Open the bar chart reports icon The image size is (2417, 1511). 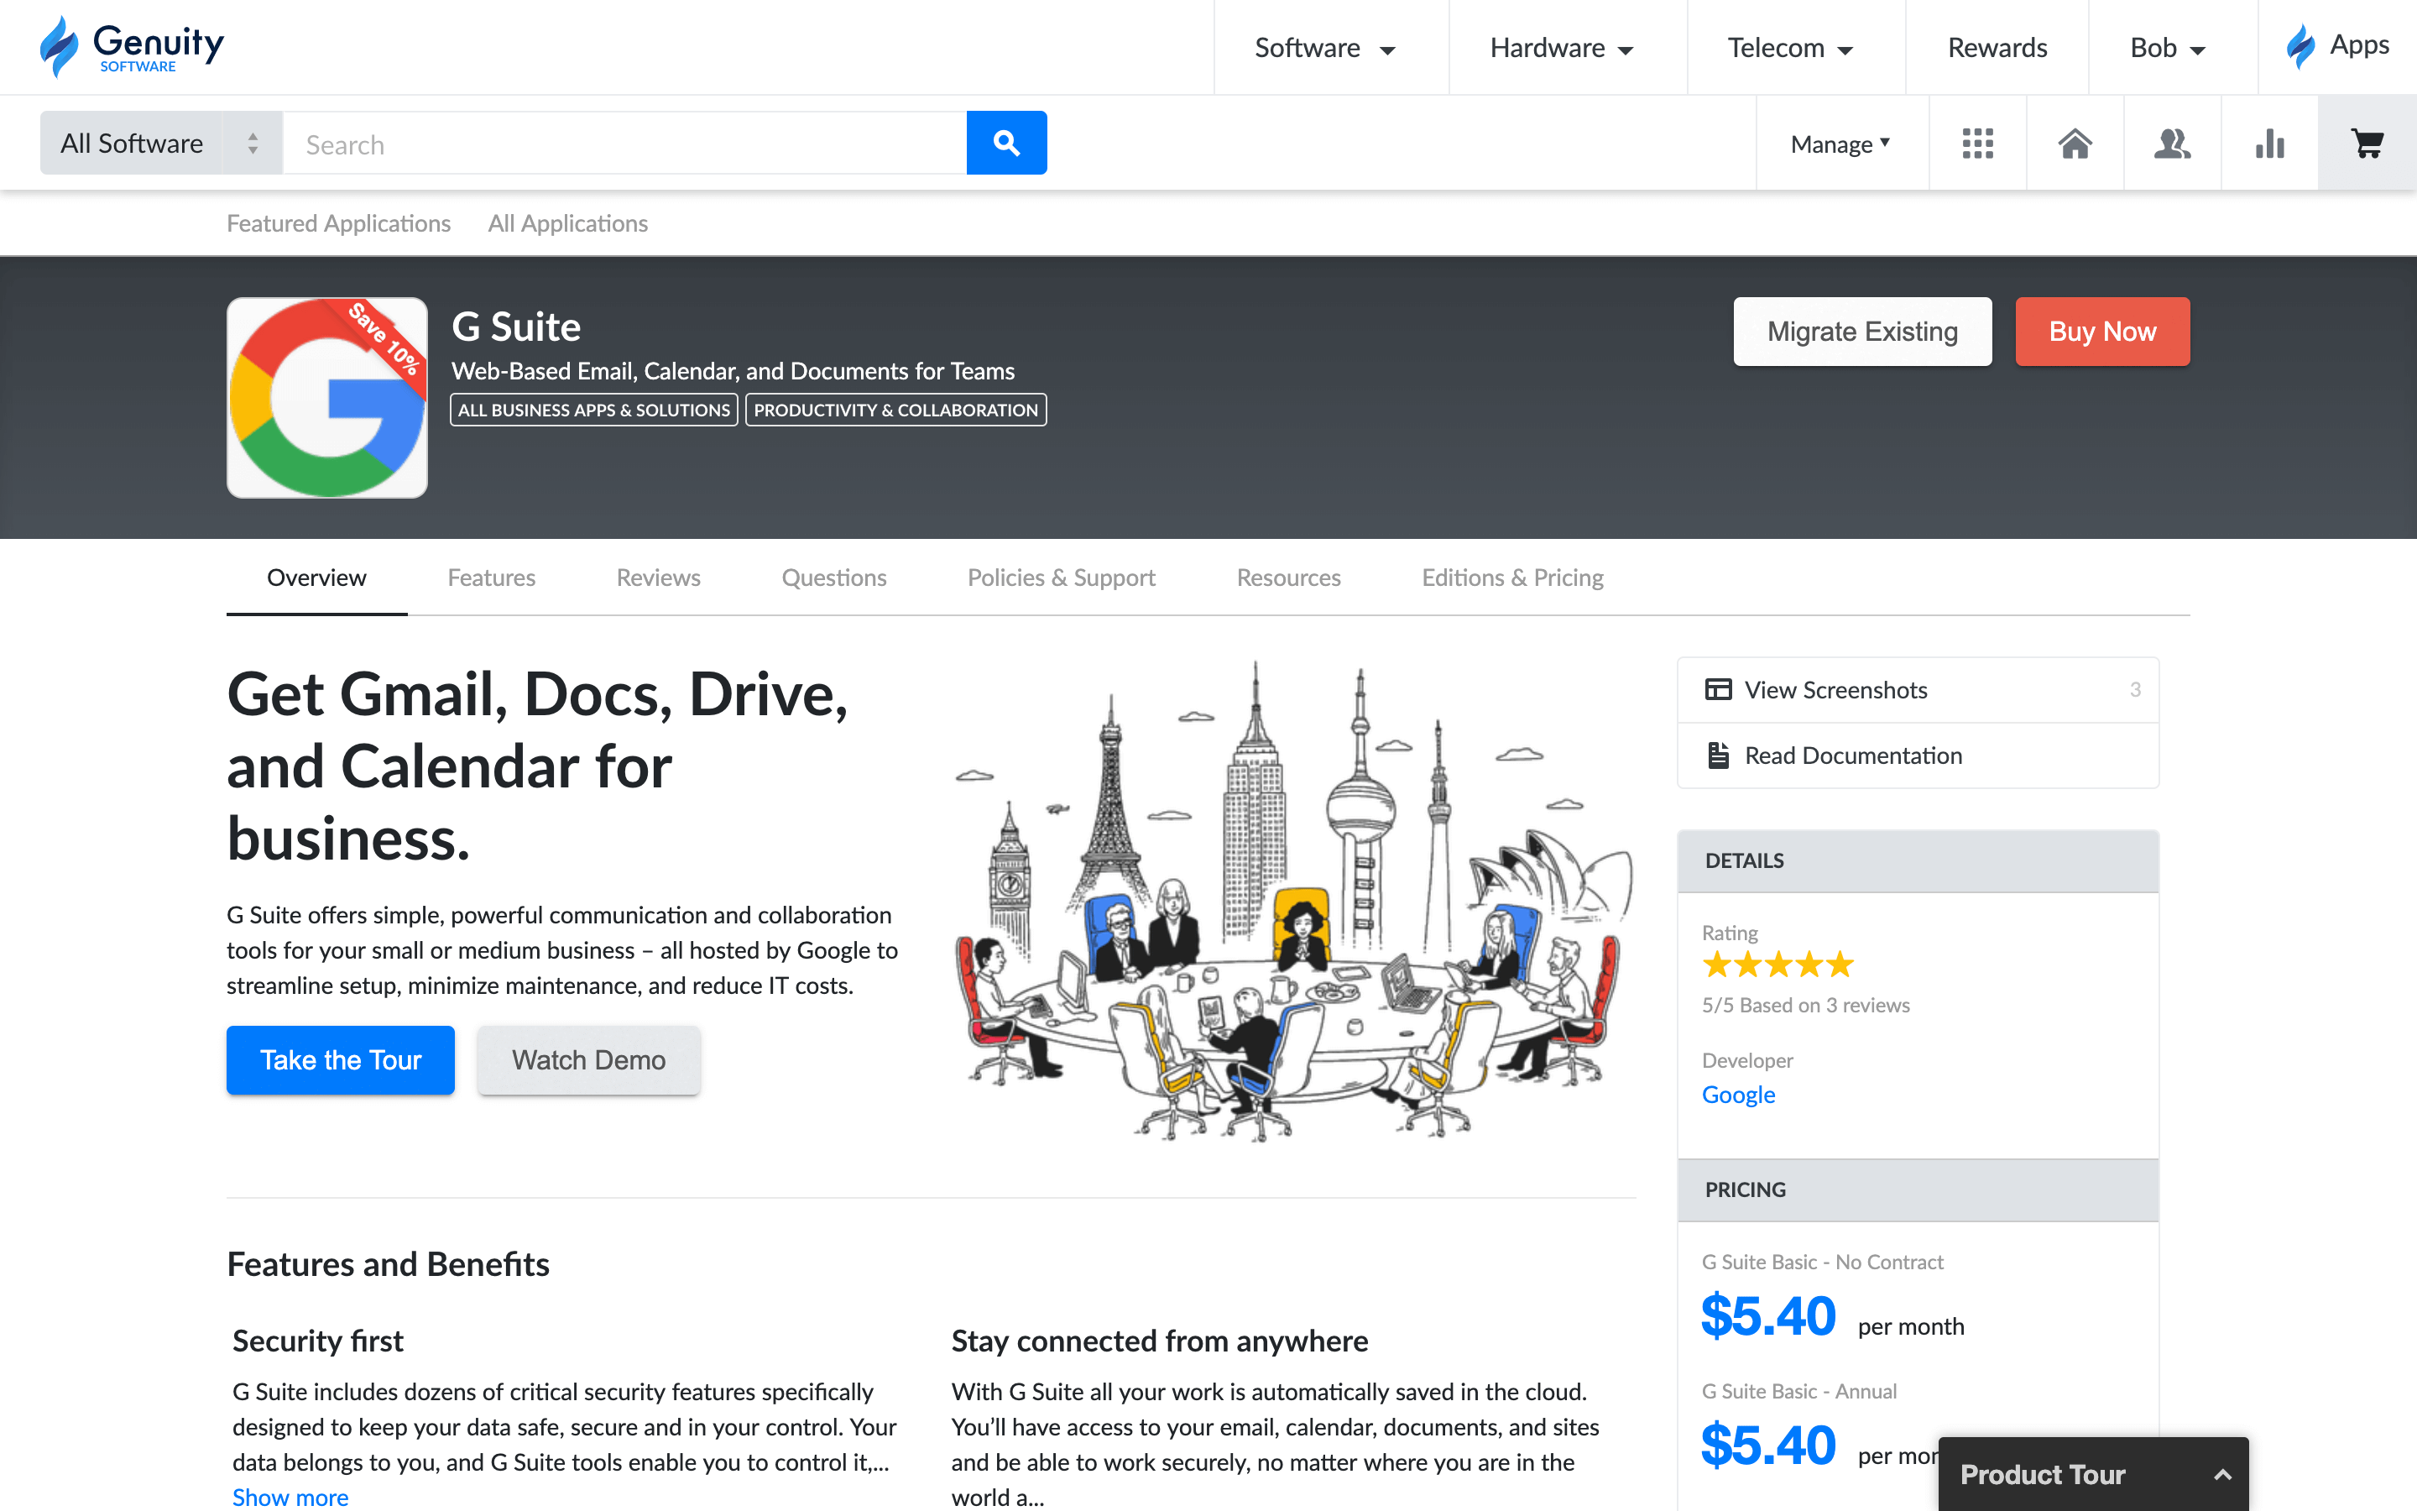click(2269, 144)
